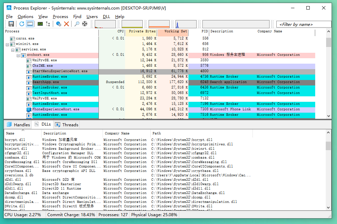This screenshot has height=224, width=337.
Task: Click Commit Charge status bar entry
Action: (71, 215)
